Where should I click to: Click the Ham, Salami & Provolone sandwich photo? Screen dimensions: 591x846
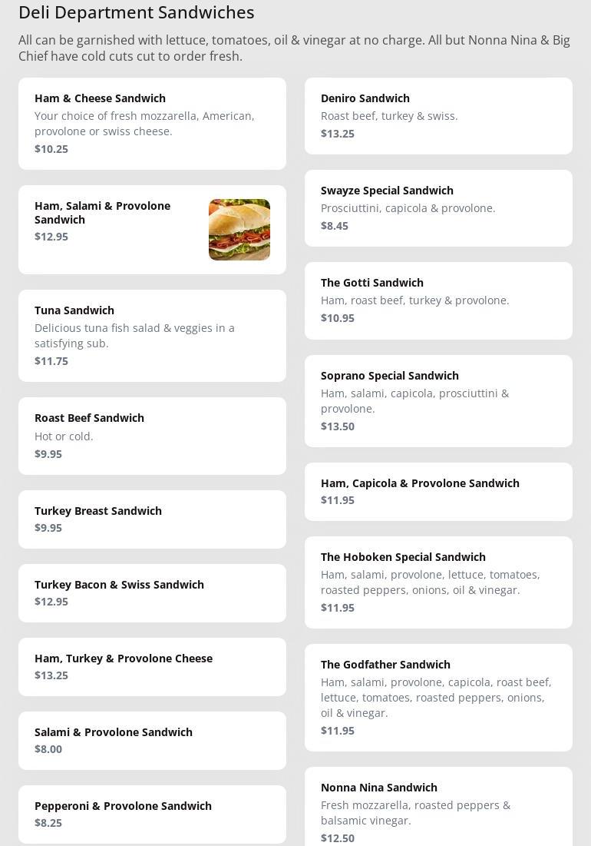(239, 230)
